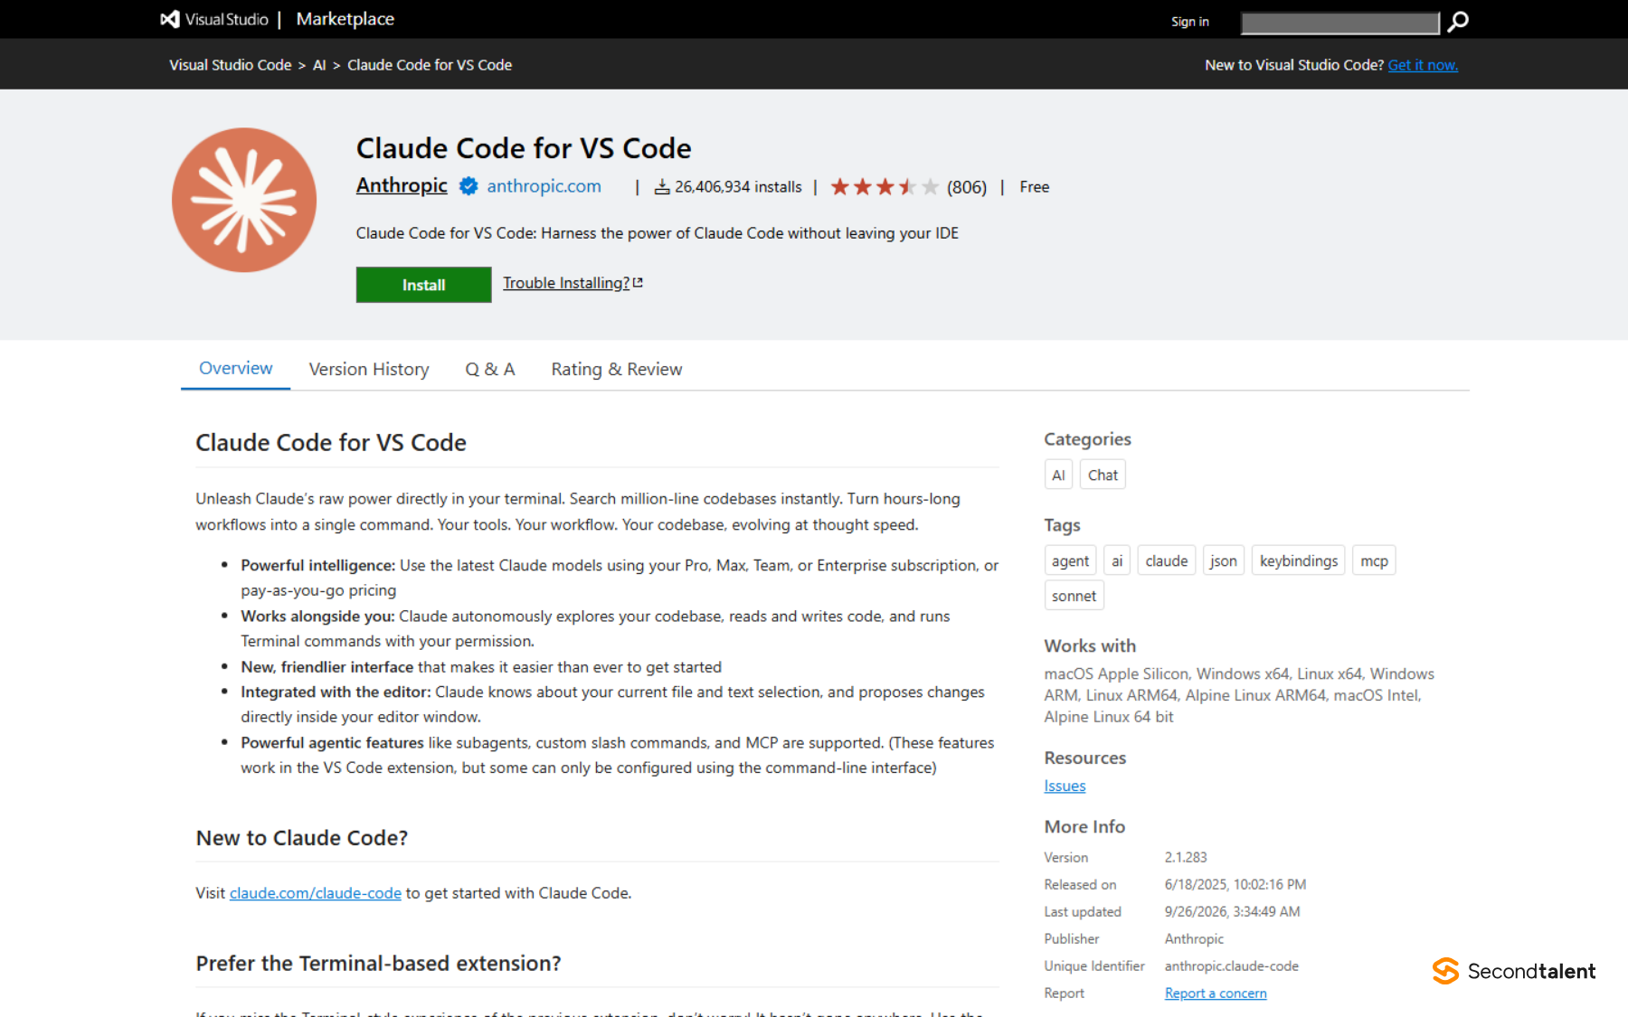
Task: Click the version number 2.1.283
Action: [x=1186, y=857]
